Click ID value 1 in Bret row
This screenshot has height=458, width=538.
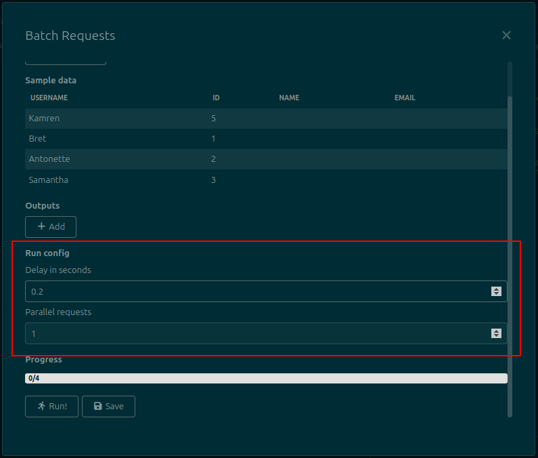pyautogui.click(x=213, y=138)
